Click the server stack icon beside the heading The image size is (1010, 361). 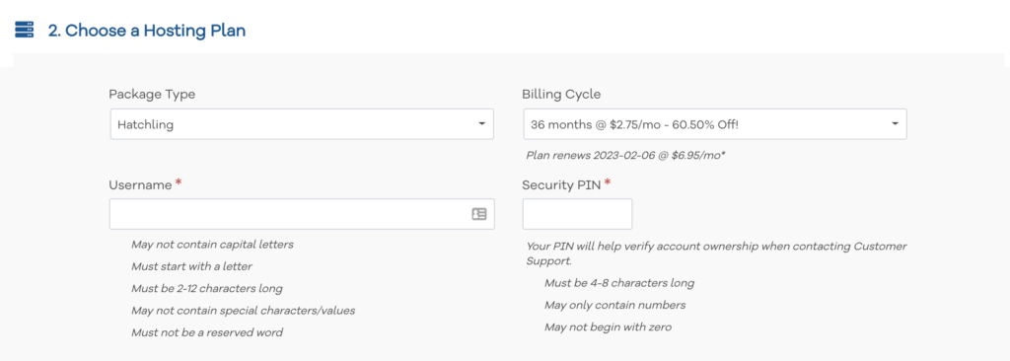pos(24,30)
